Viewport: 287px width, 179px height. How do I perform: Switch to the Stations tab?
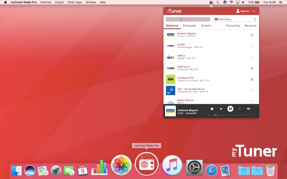pyautogui.click(x=172, y=26)
